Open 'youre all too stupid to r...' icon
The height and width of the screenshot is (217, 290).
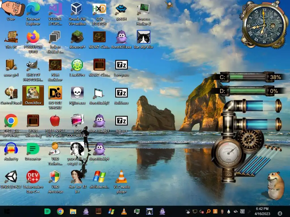(77, 154)
